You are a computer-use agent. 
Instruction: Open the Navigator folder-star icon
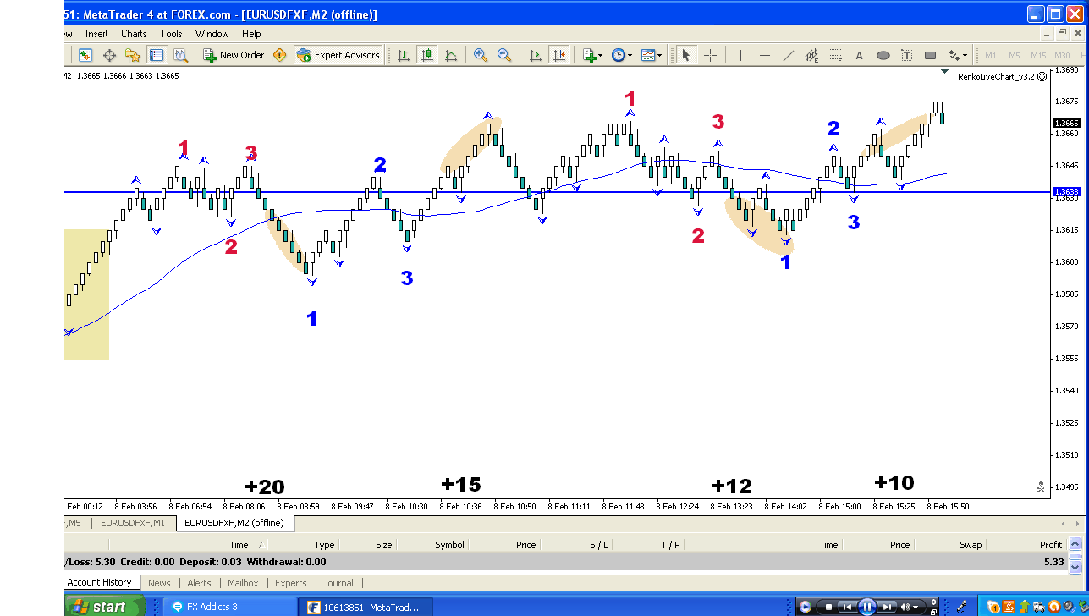point(133,55)
